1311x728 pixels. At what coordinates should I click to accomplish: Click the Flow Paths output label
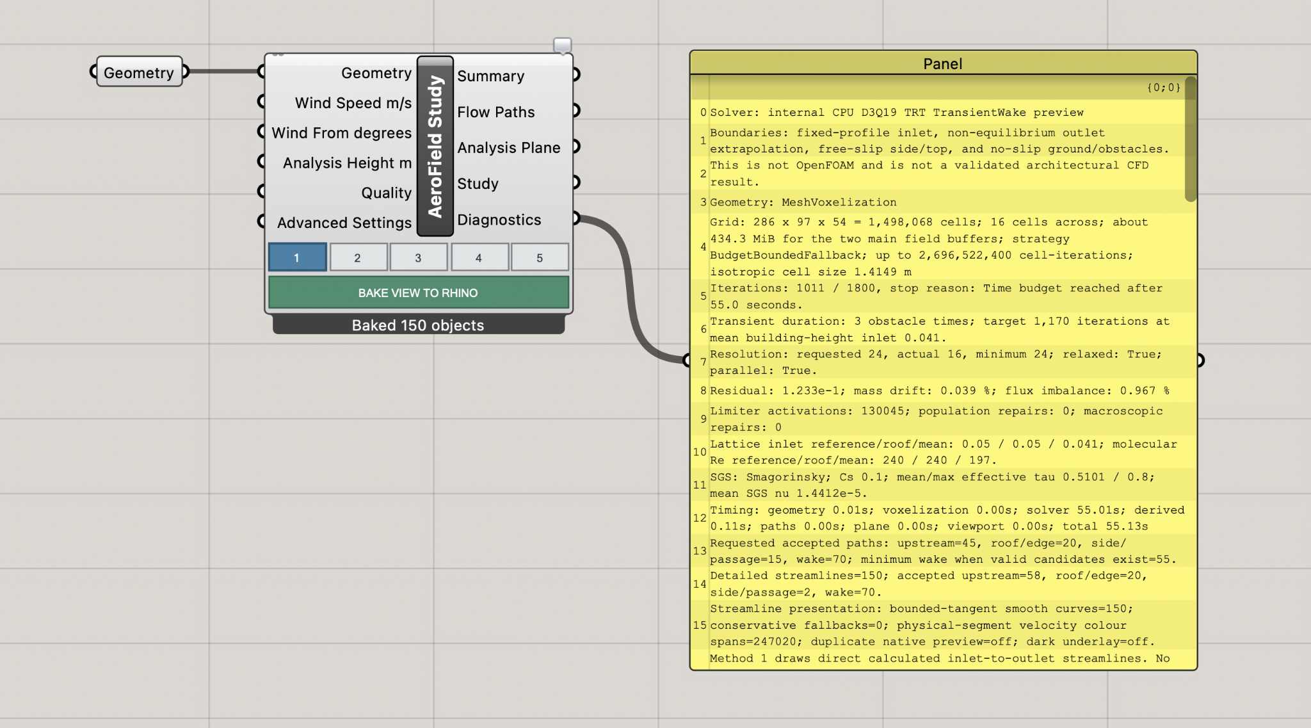[496, 111]
